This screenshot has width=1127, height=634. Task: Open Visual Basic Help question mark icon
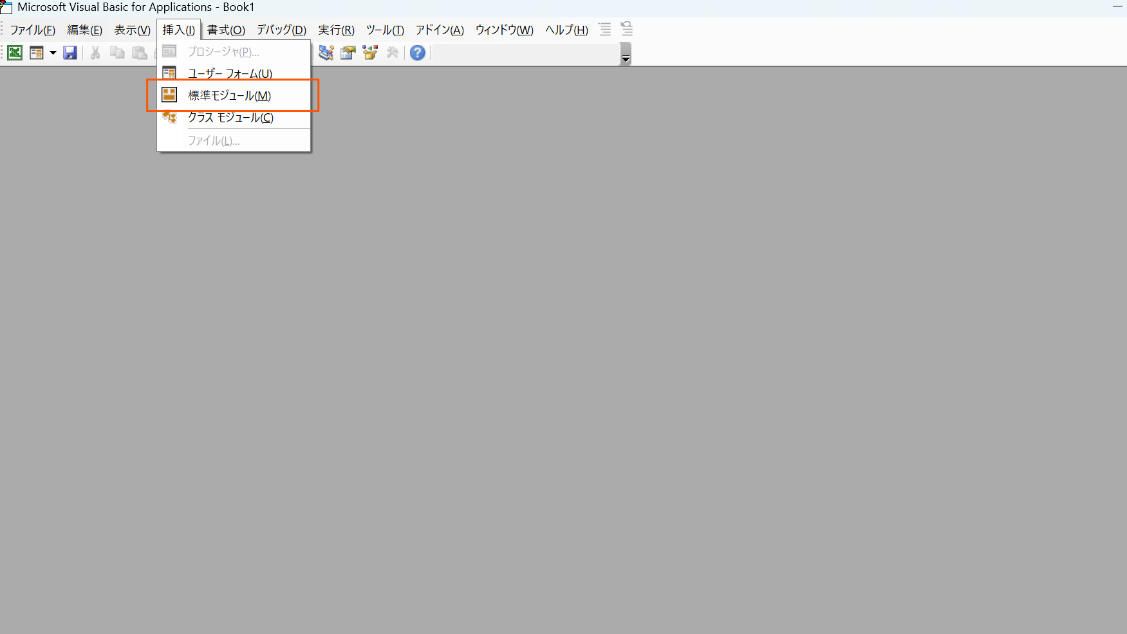(x=418, y=53)
